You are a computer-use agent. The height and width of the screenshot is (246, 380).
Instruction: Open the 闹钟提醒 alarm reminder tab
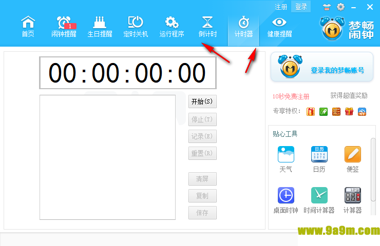click(x=64, y=27)
